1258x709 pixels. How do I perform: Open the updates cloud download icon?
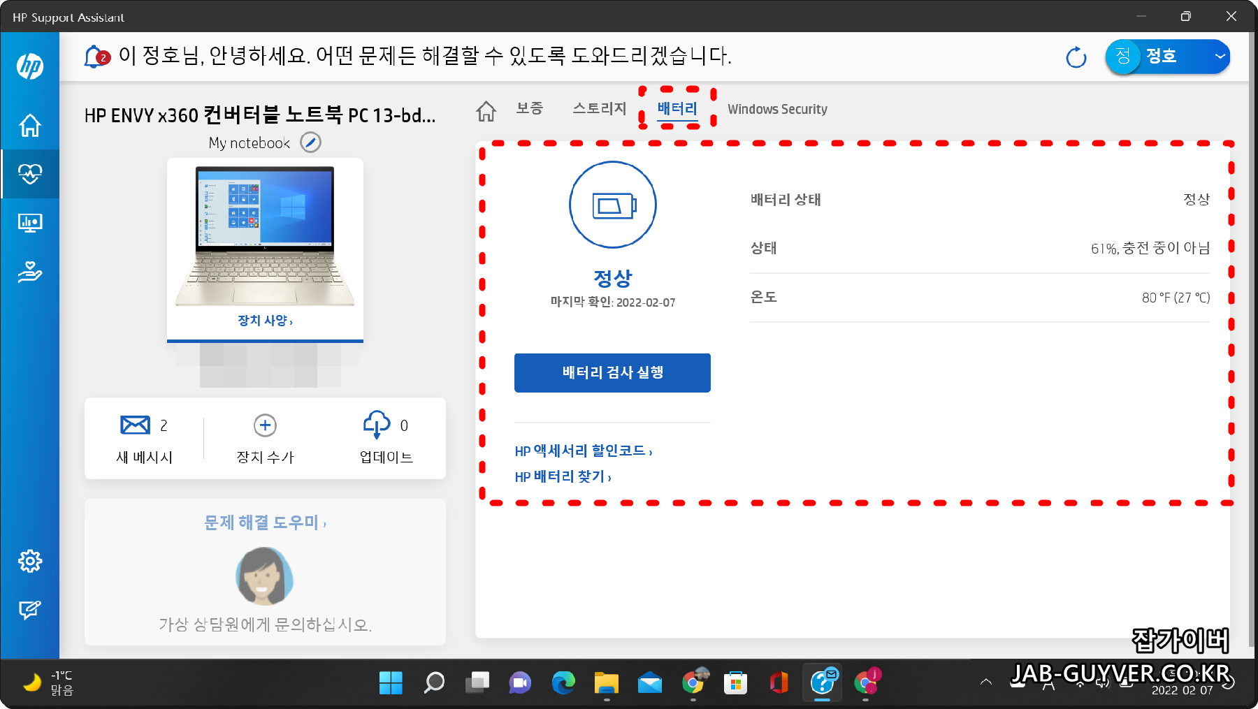(x=377, y=425)
